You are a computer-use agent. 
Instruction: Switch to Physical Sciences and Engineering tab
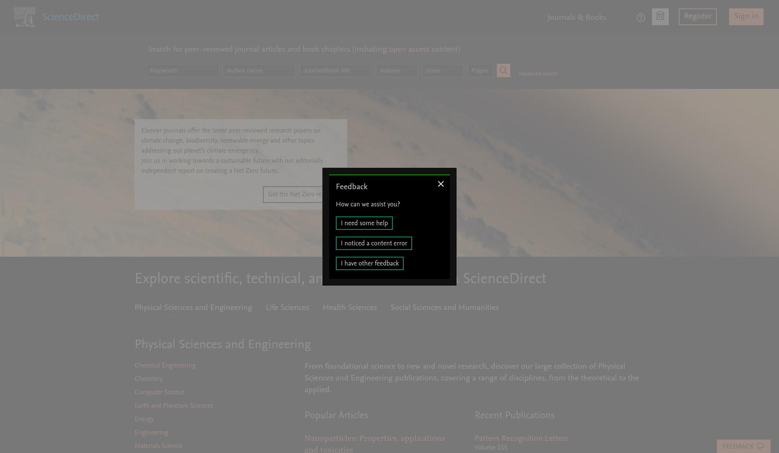[193, 308]
